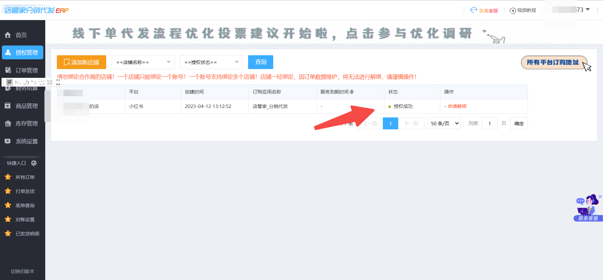This screenshot has height=280, width=603.
Task: Close the floating customer service widget
Action: [x=600, y=197]
